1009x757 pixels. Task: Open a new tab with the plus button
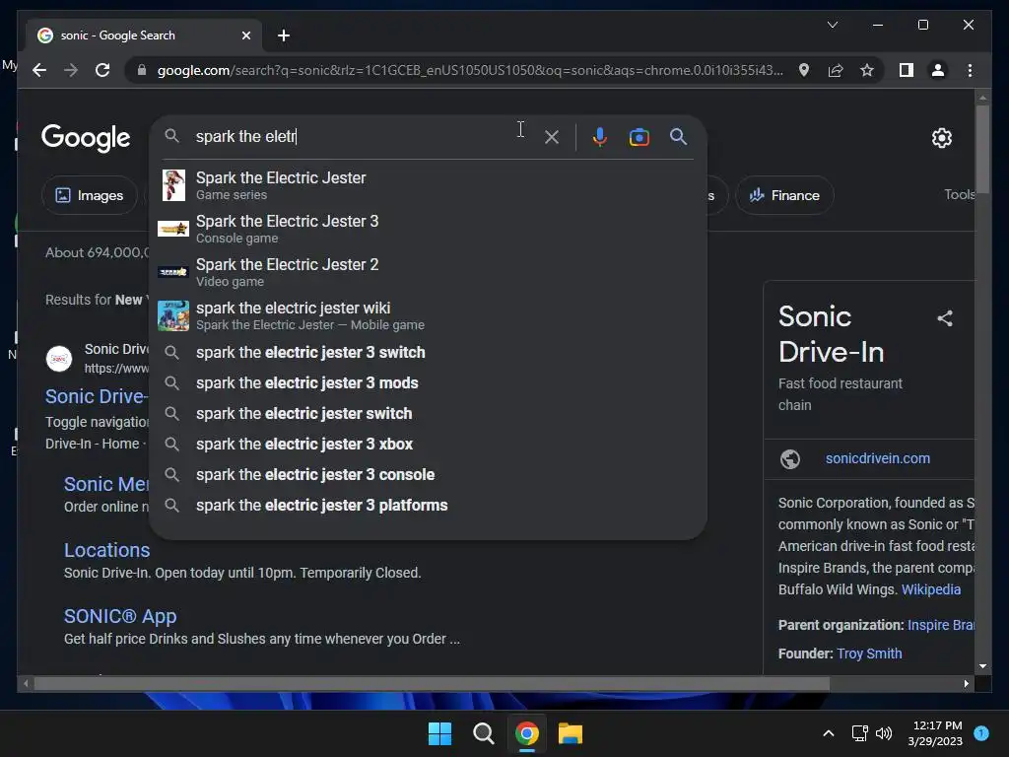(x=284, y=35)
